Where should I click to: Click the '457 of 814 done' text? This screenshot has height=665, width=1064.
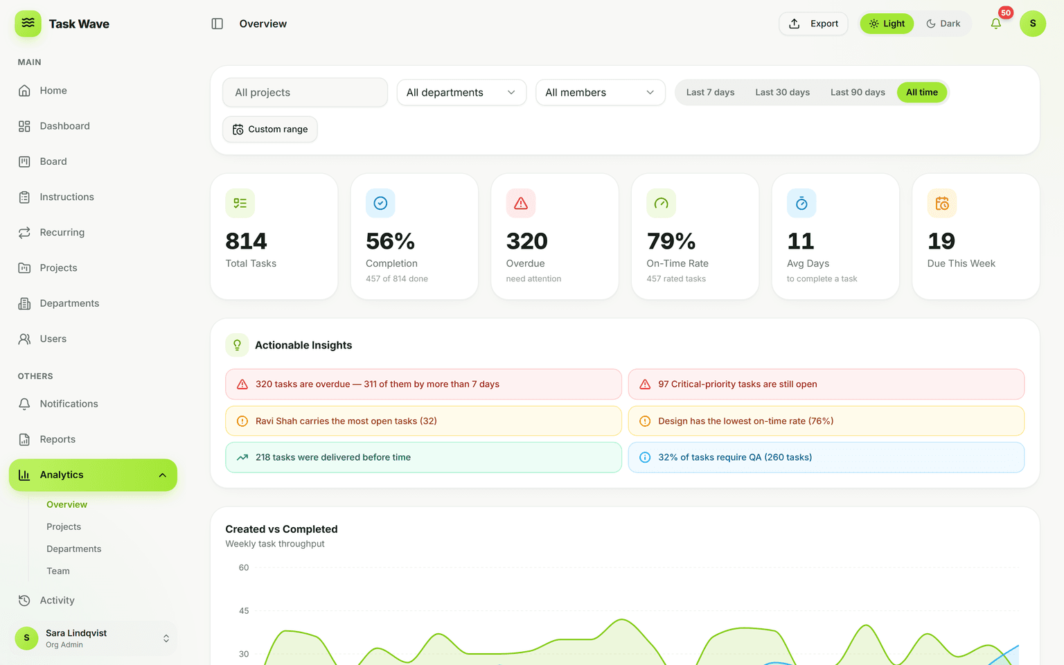tap(397, 279)
